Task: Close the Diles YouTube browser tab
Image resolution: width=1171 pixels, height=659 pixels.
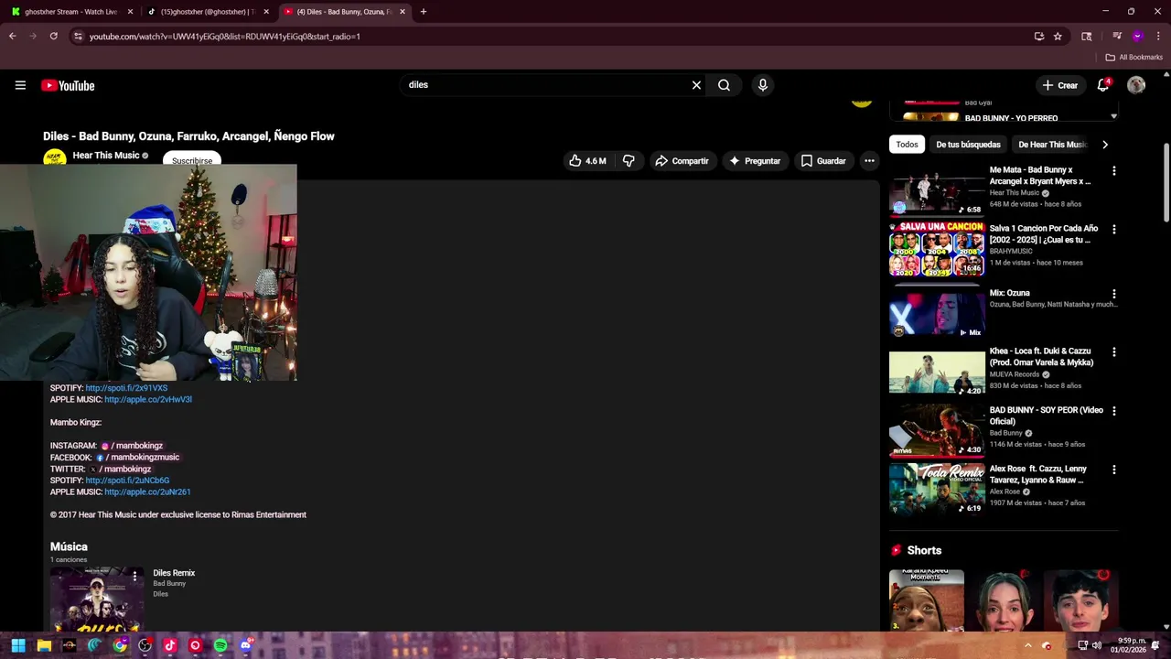Action: 403,12
